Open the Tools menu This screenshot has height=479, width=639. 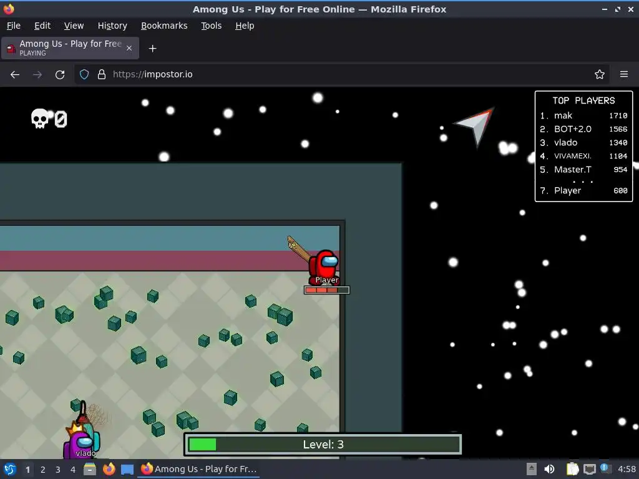click(x=211, y=26)
